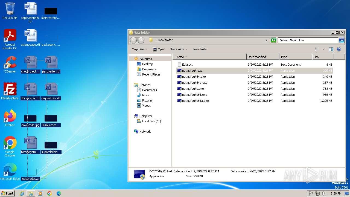Click the File Explorer taskbar button

click(x=31, y=193)
